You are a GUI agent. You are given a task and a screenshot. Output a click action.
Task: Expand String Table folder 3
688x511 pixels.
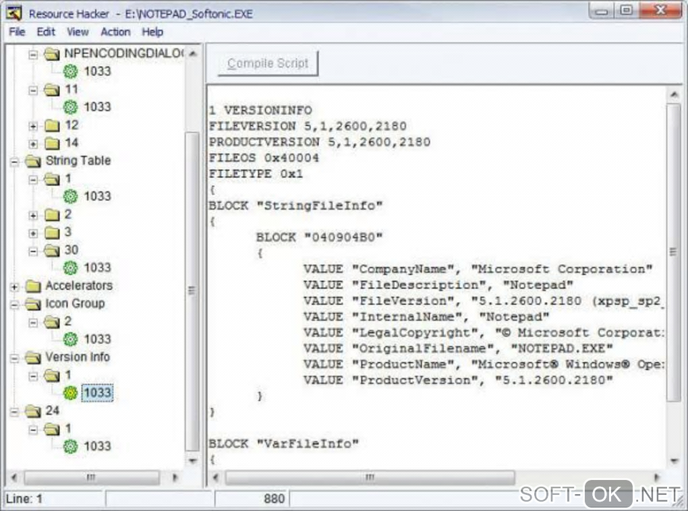coord(33,233)
